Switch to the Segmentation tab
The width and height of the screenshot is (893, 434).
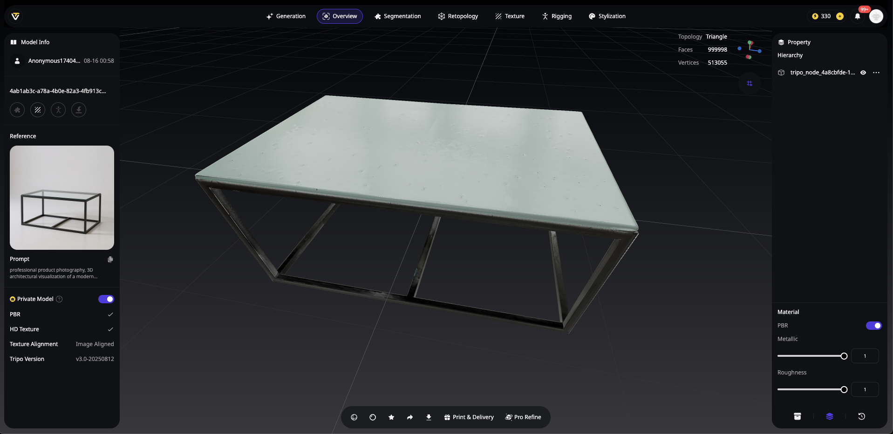[x=397, y=16]
